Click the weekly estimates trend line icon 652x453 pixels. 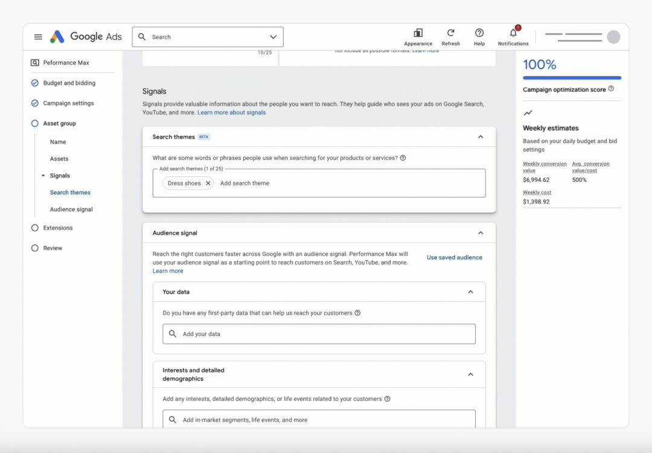pos(528,113)
